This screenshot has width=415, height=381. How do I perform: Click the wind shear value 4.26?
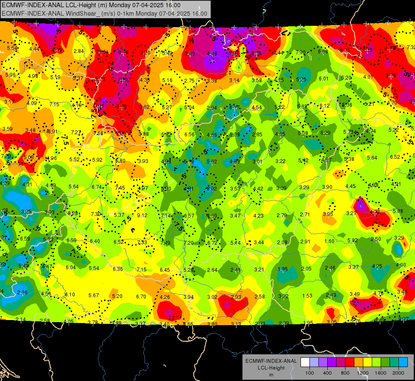coord(165,297)
